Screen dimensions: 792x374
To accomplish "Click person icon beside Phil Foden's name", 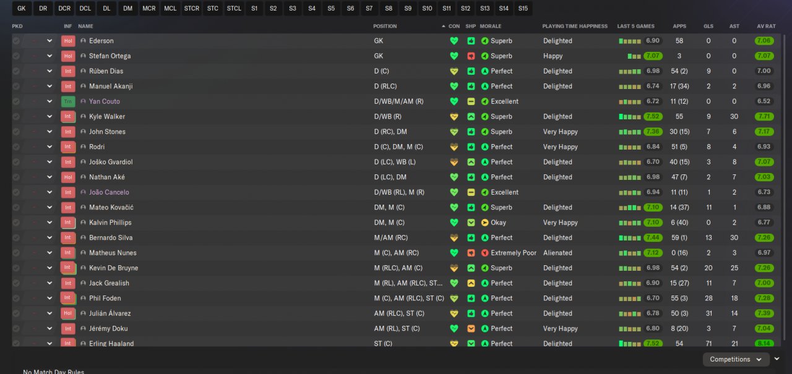I will 83,299.
